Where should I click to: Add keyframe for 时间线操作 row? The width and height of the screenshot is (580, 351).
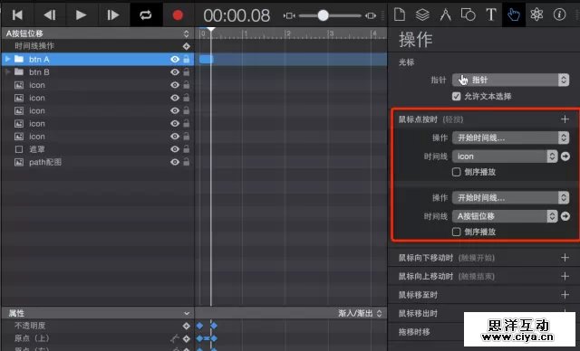(186, 46)
